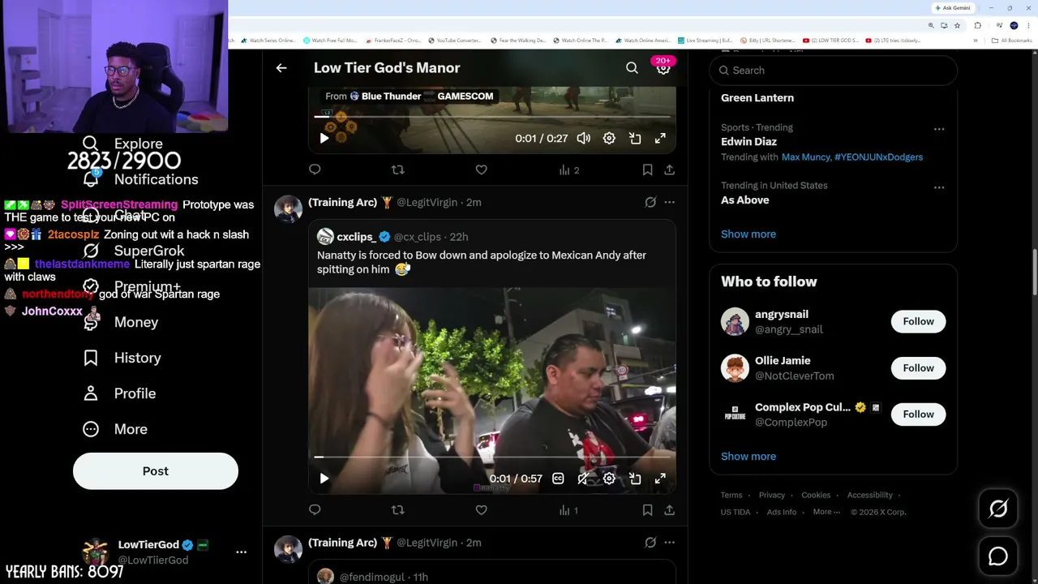Like the cxclips quote post
Image resolution: width=1038 pixels, height=584 pixels.
[x=481, y=510]
